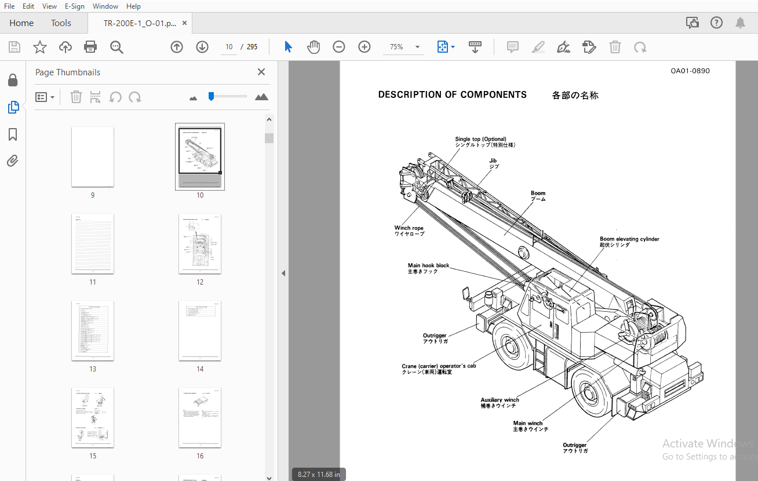Adjust the thumbnail size slider
Image resolution: width=758 pixels, height=481 pixels.
[212, 96]
